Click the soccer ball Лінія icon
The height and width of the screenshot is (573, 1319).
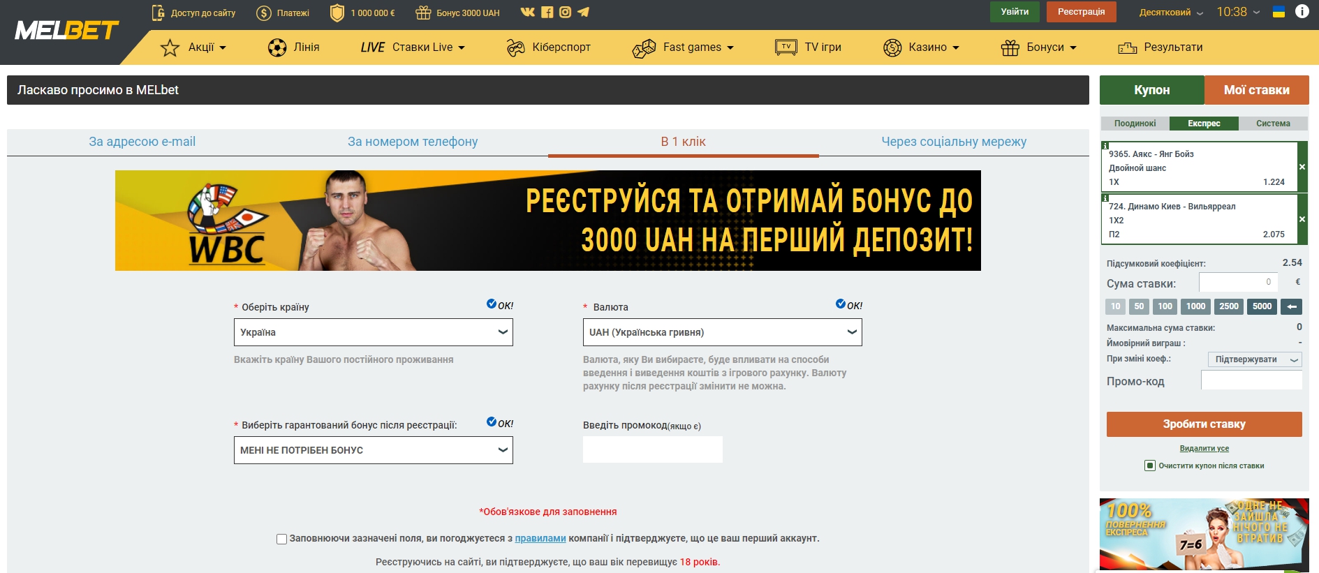pos(277,47)
